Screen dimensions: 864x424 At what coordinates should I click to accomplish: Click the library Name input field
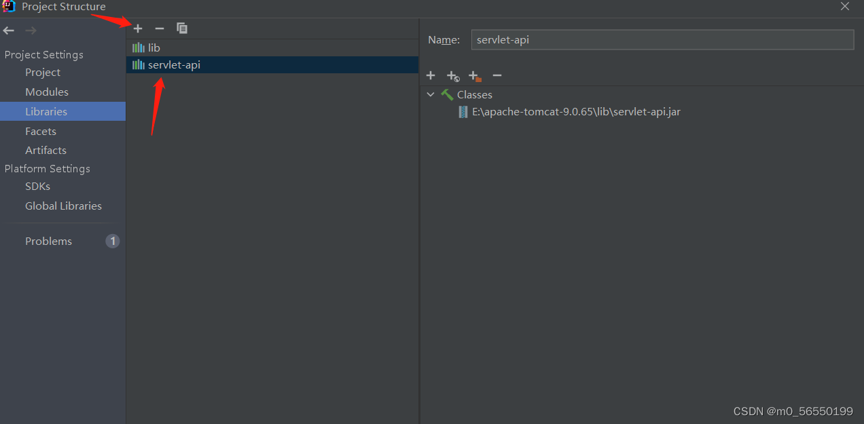coord(662,40)
